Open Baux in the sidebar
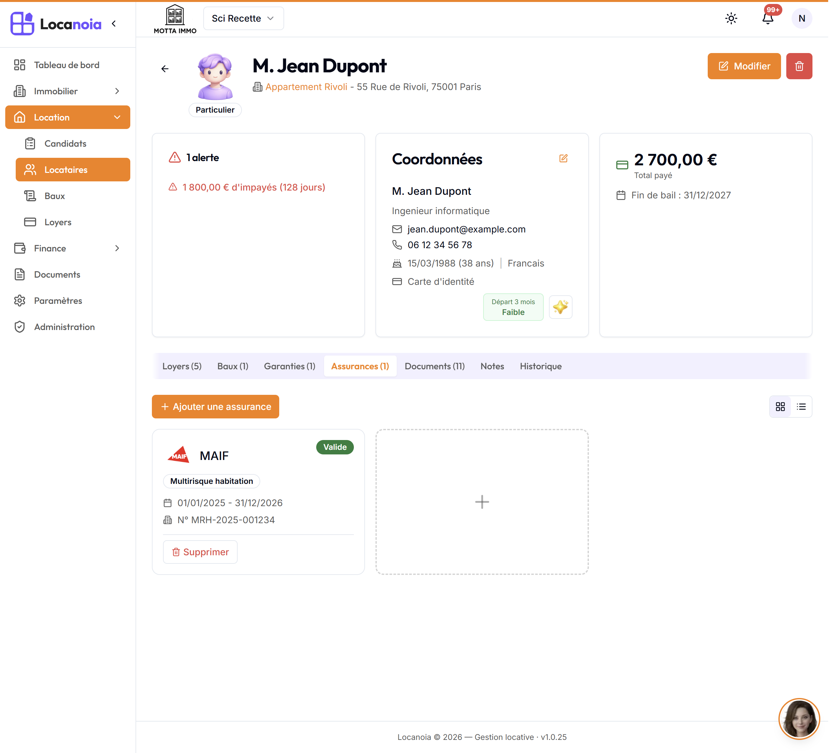The image size is (838, 753). [73, 196]
